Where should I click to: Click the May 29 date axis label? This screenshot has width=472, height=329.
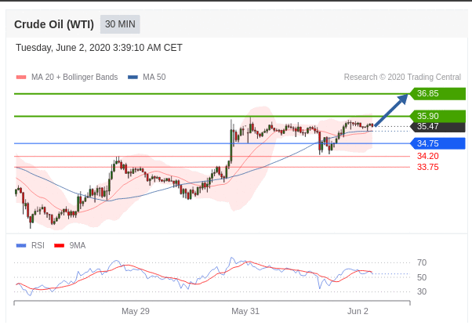136,311
